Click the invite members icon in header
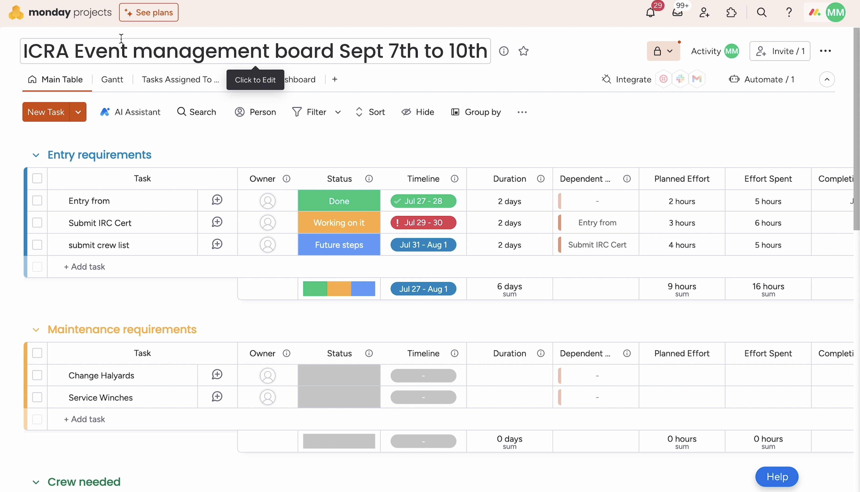 (704, 13)
